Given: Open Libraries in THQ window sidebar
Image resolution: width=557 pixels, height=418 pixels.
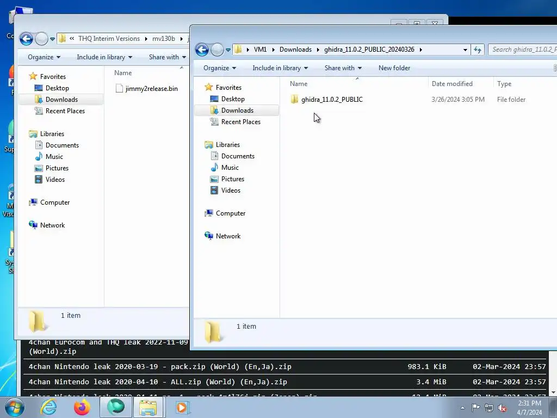Looking at the screenshot, I should click(52, 134).
